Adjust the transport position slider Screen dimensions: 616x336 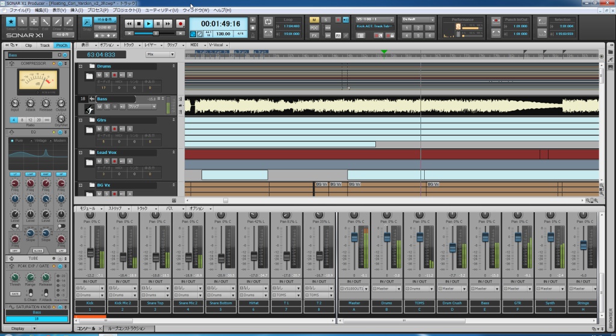pyautogui.click(x=155, y=34)
